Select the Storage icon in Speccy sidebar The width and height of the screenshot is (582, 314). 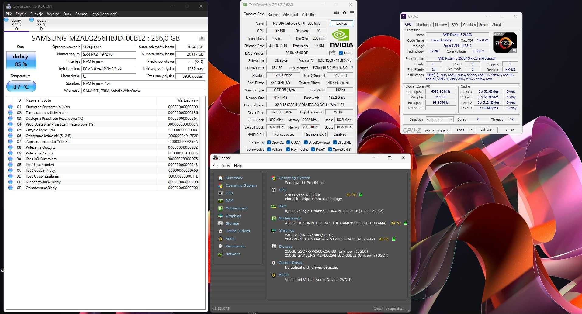tap(220, 223)
